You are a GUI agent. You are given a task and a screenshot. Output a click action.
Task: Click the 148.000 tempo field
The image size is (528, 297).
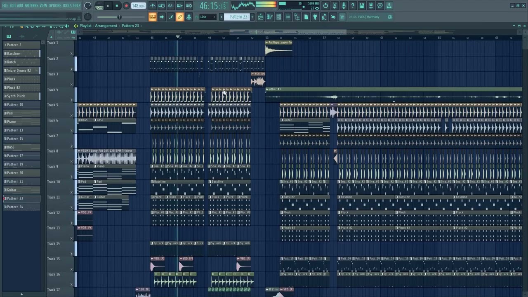(138, 6)
